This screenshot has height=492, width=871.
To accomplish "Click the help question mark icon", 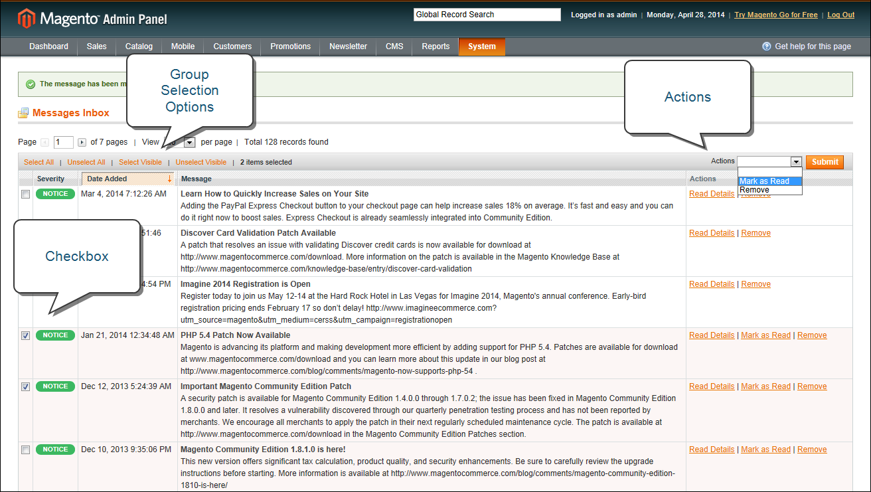I will (x=767, y=46).
